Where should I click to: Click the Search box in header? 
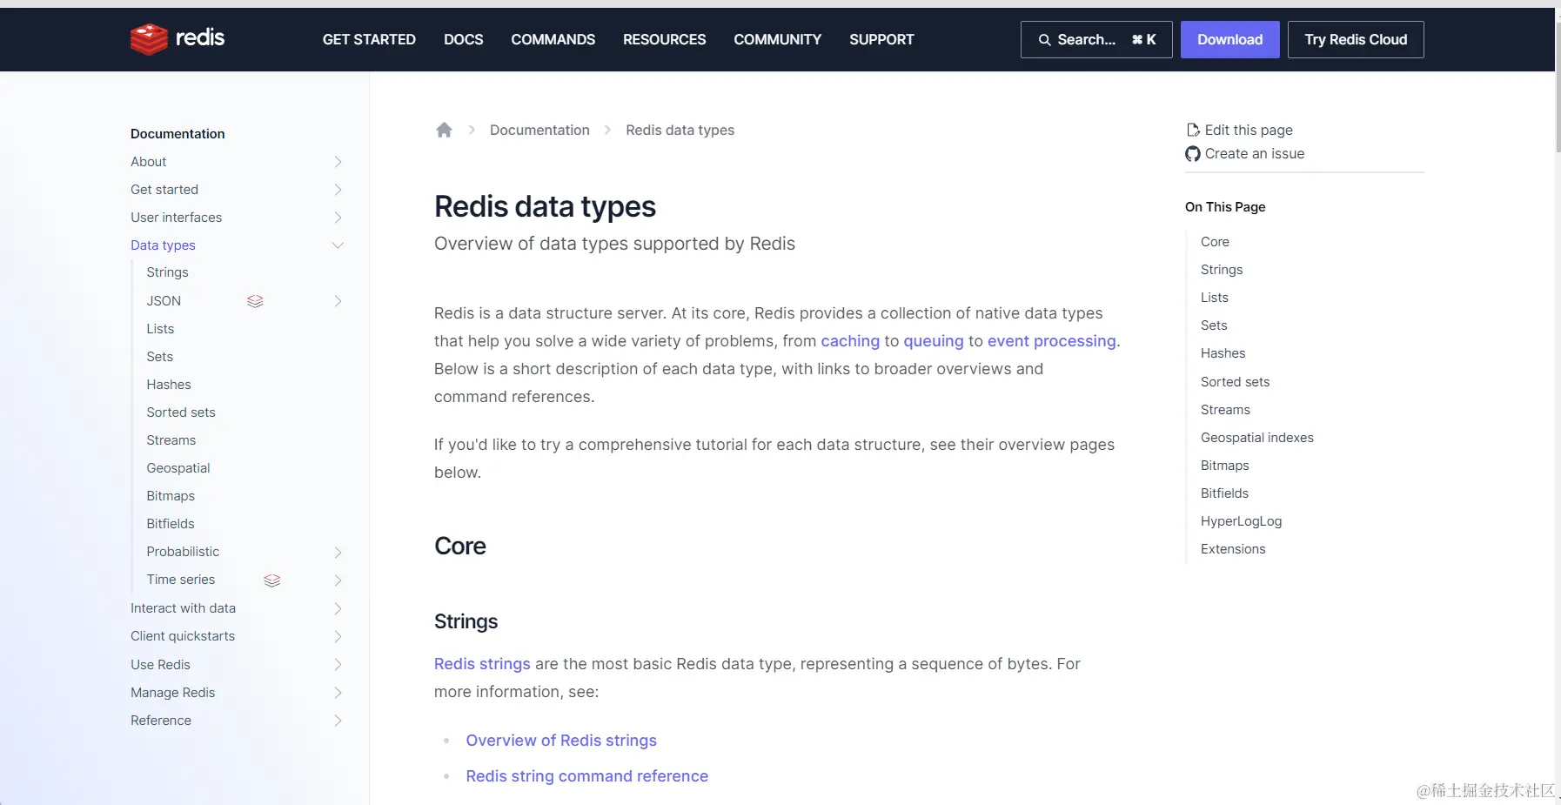click(1096, 39)
